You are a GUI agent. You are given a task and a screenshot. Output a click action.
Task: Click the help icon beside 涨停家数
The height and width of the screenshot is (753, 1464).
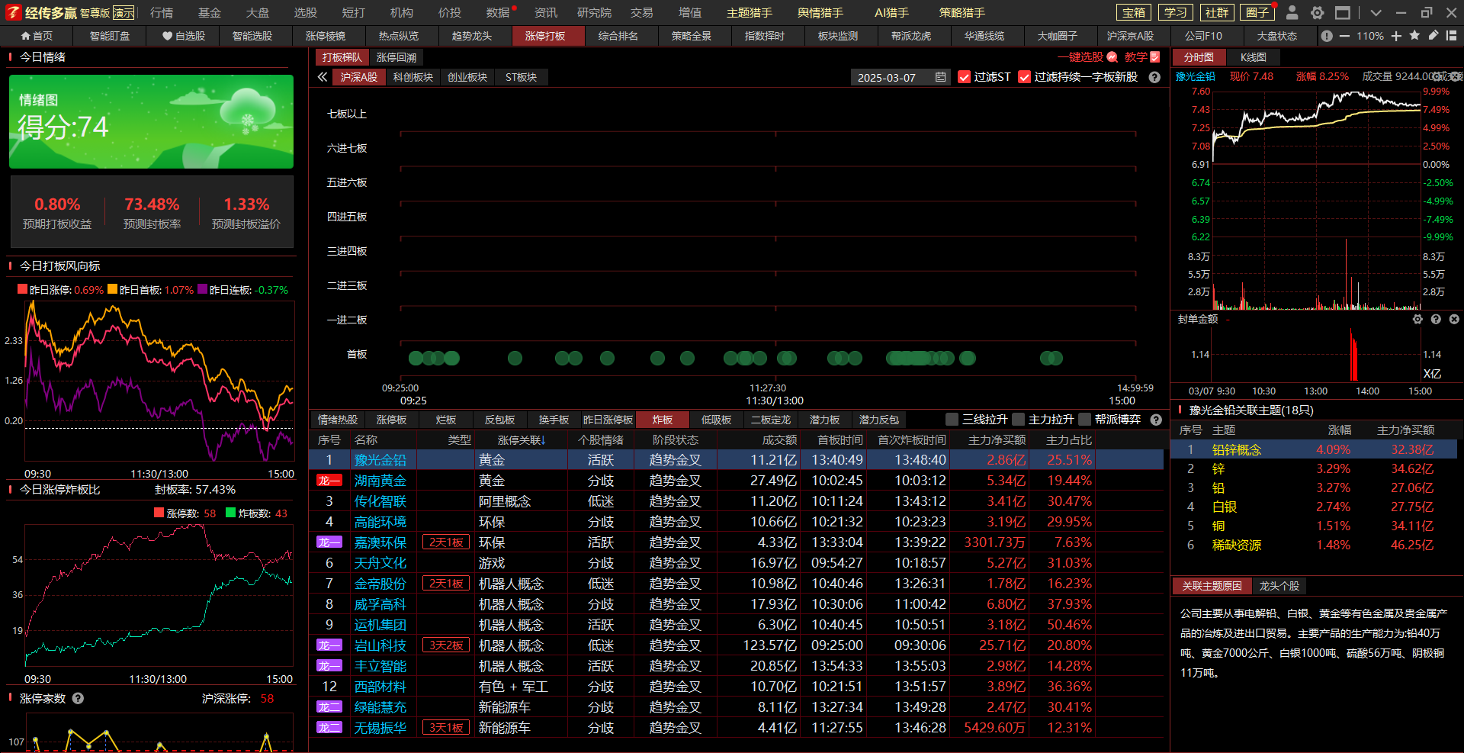point(78,698)
